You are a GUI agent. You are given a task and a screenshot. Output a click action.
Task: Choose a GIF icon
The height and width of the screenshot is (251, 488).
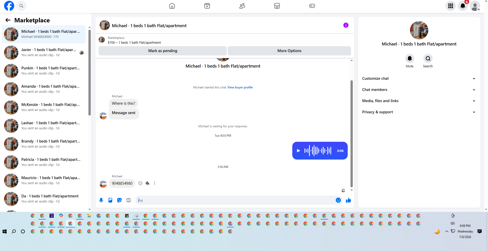point(129,200)
